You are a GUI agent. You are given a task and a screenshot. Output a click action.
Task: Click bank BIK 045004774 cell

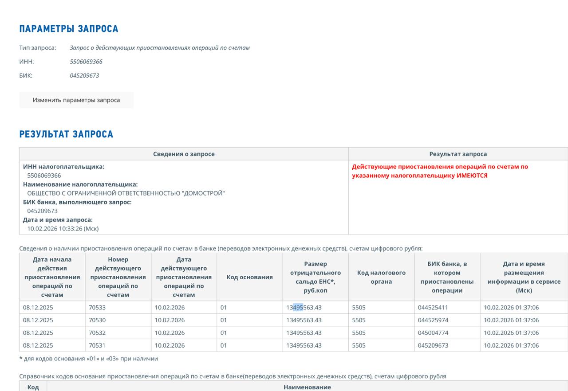[433, 333]
